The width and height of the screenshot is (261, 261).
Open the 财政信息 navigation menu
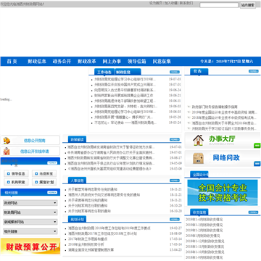(x=37, y=62)
